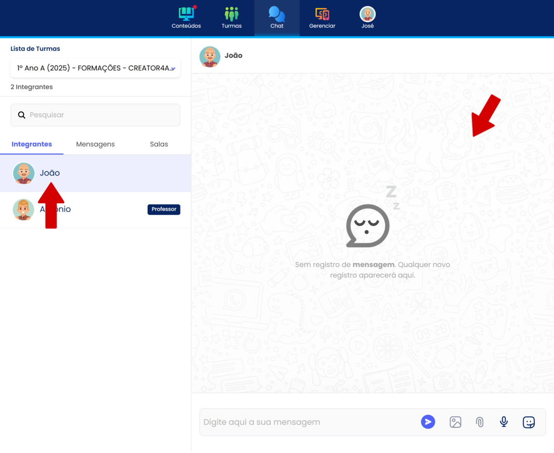Open the Conteúdos section icon
Screen dimensions: 554x453
coord(186,14)
